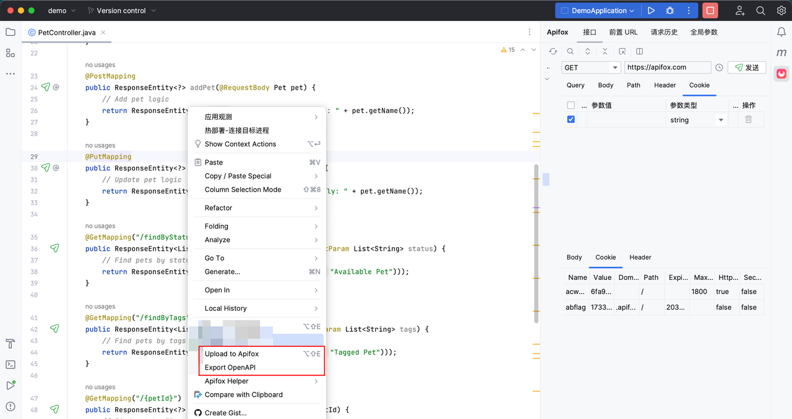Expand the Refactor submenu
792x419 pixels.
[257, 208]
